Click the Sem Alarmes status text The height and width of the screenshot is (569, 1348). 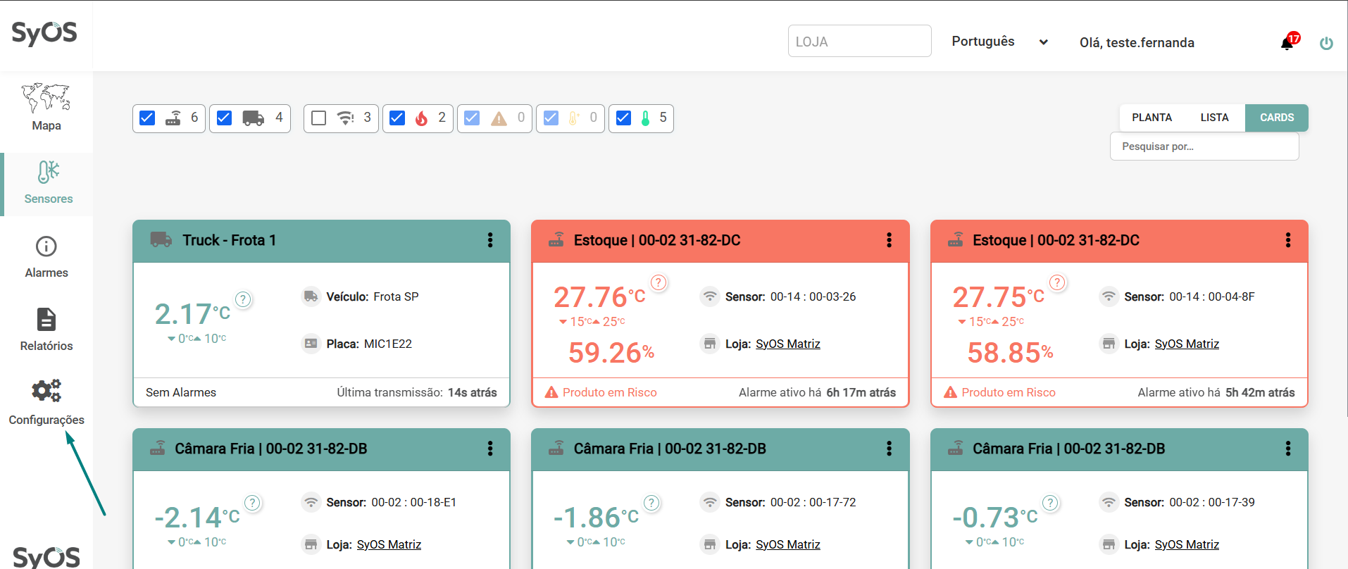tap(181, 392)
